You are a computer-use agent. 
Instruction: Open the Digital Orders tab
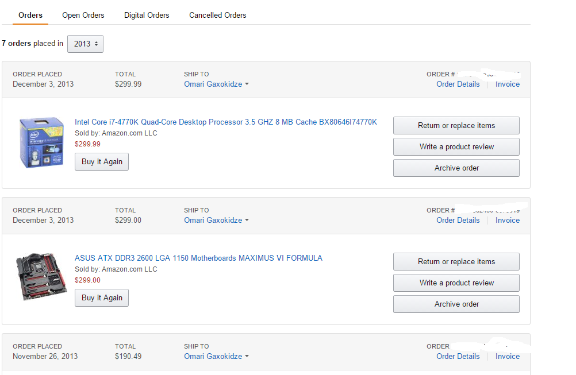click(147, 15)
